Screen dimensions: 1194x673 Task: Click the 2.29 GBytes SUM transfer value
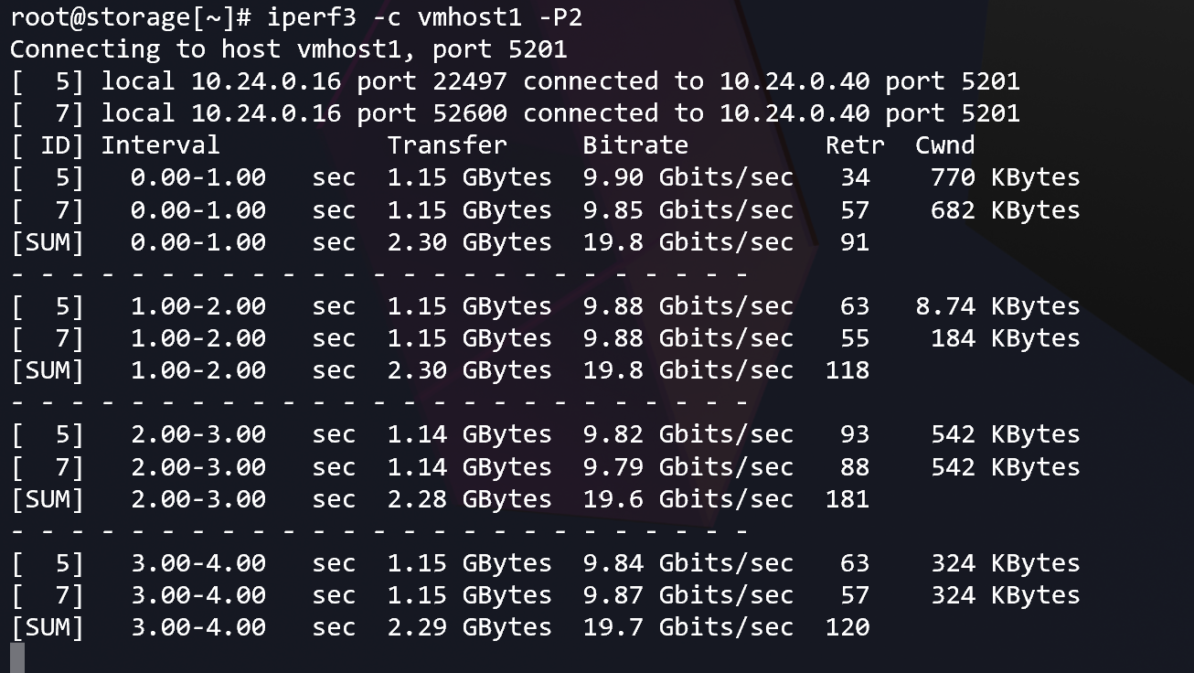pos(469,627)
